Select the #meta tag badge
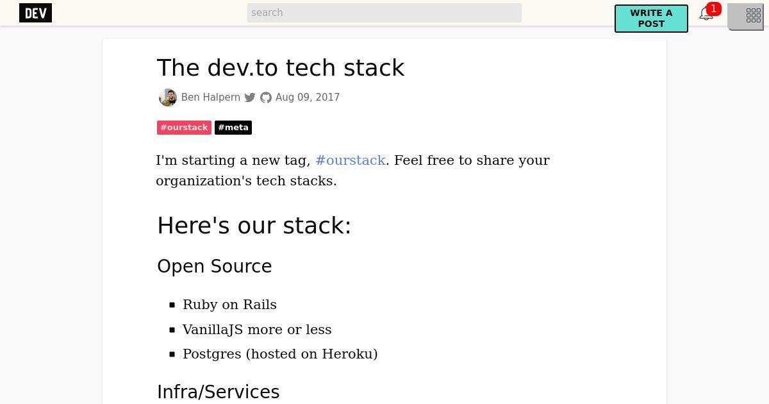This screenshot has width=769, height=404. point(233,128)
